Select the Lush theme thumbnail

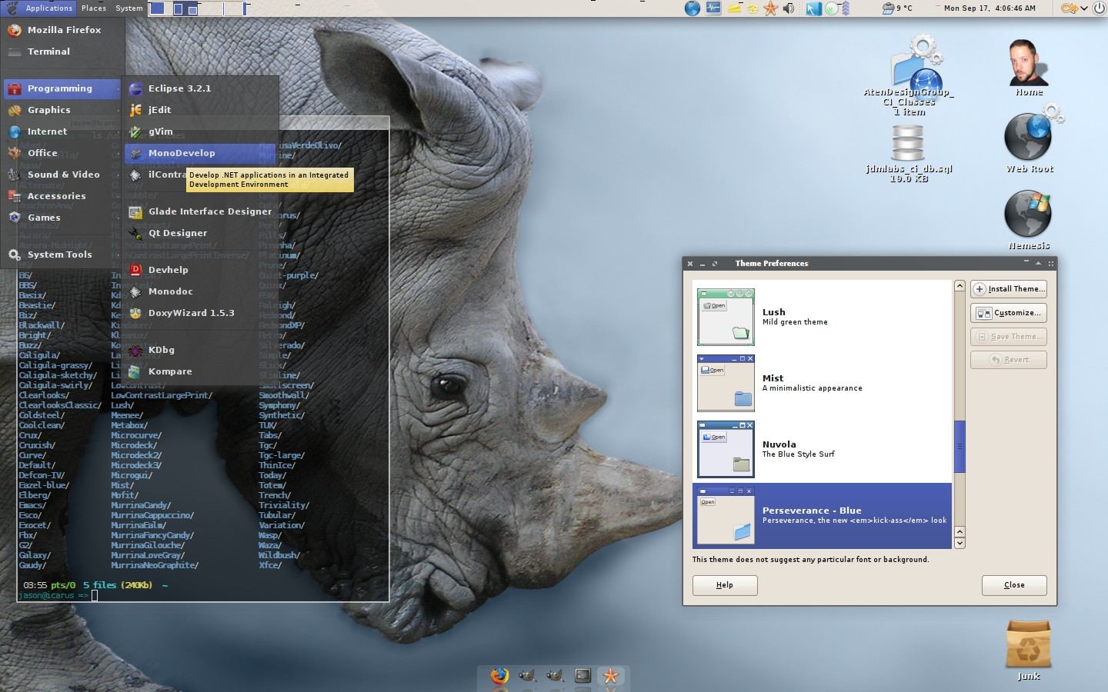click(726, 317)
